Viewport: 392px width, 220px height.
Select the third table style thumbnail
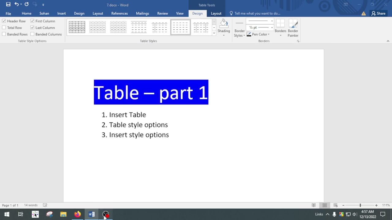click(x=118, y=27)
